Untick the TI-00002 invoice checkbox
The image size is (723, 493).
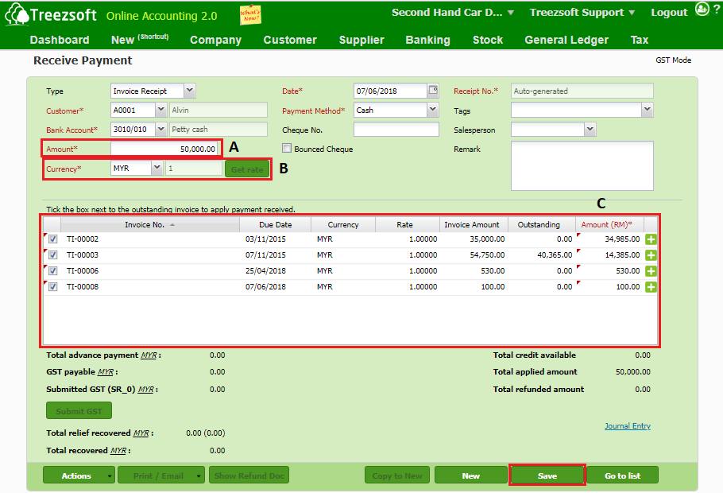[53, 239]
